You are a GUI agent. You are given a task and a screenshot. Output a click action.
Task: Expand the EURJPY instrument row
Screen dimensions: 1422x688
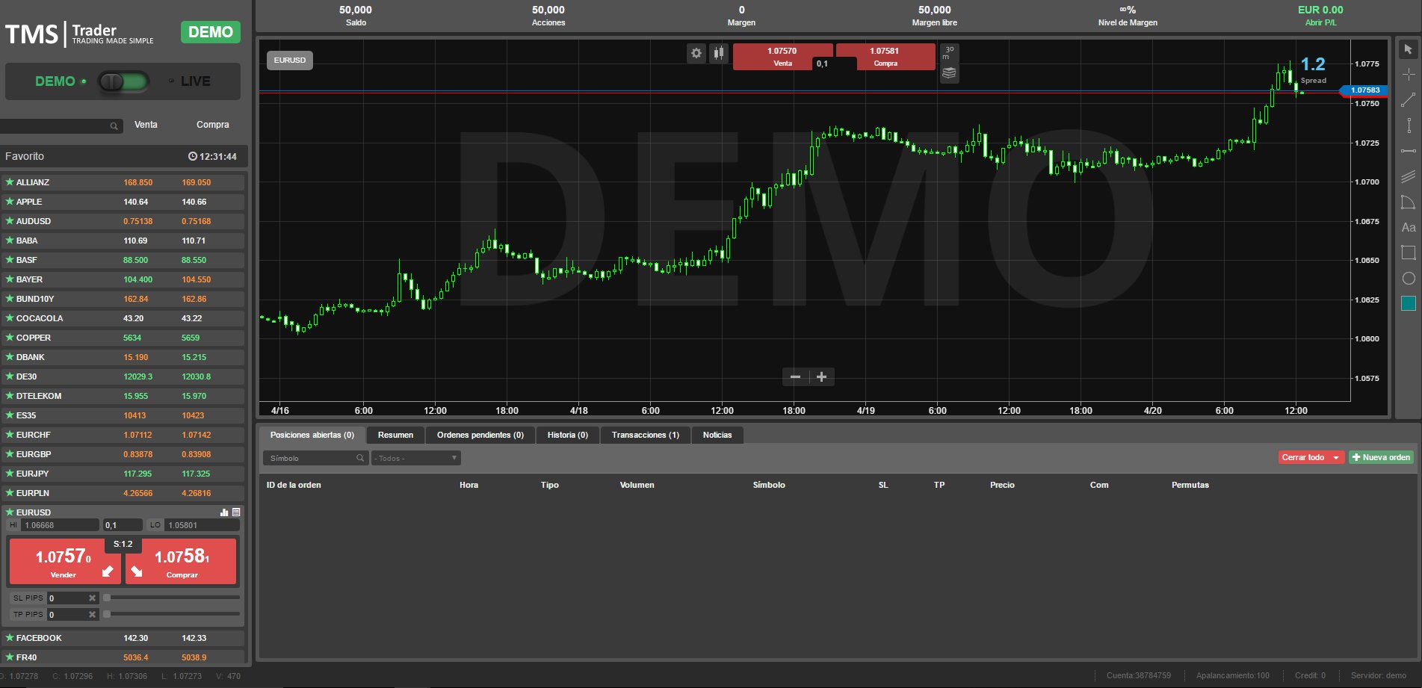click(123, 474)
